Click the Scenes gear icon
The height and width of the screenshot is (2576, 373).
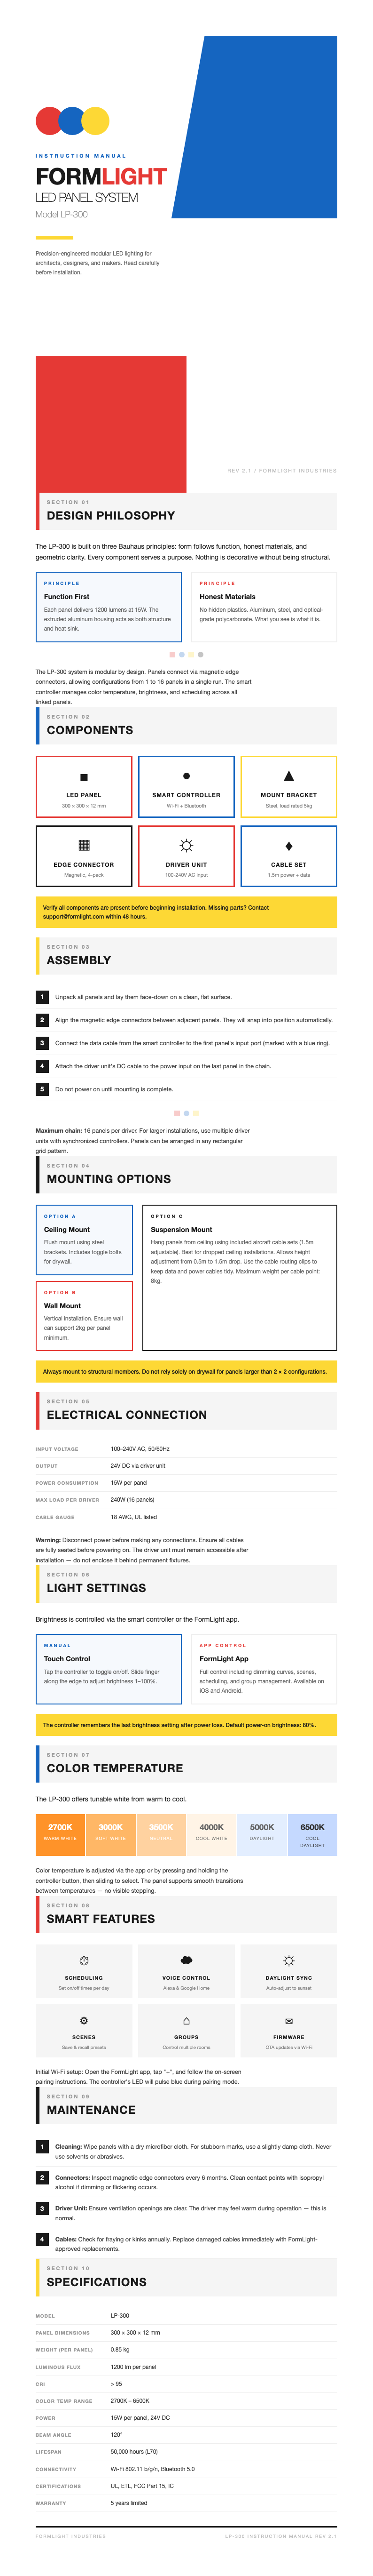tap(84, 2020)
